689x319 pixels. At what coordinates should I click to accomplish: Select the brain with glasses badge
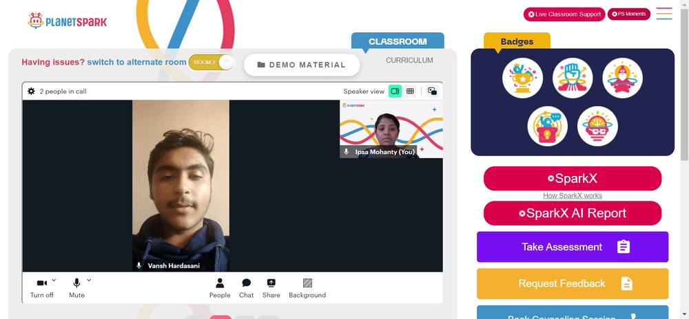point(597,126)
